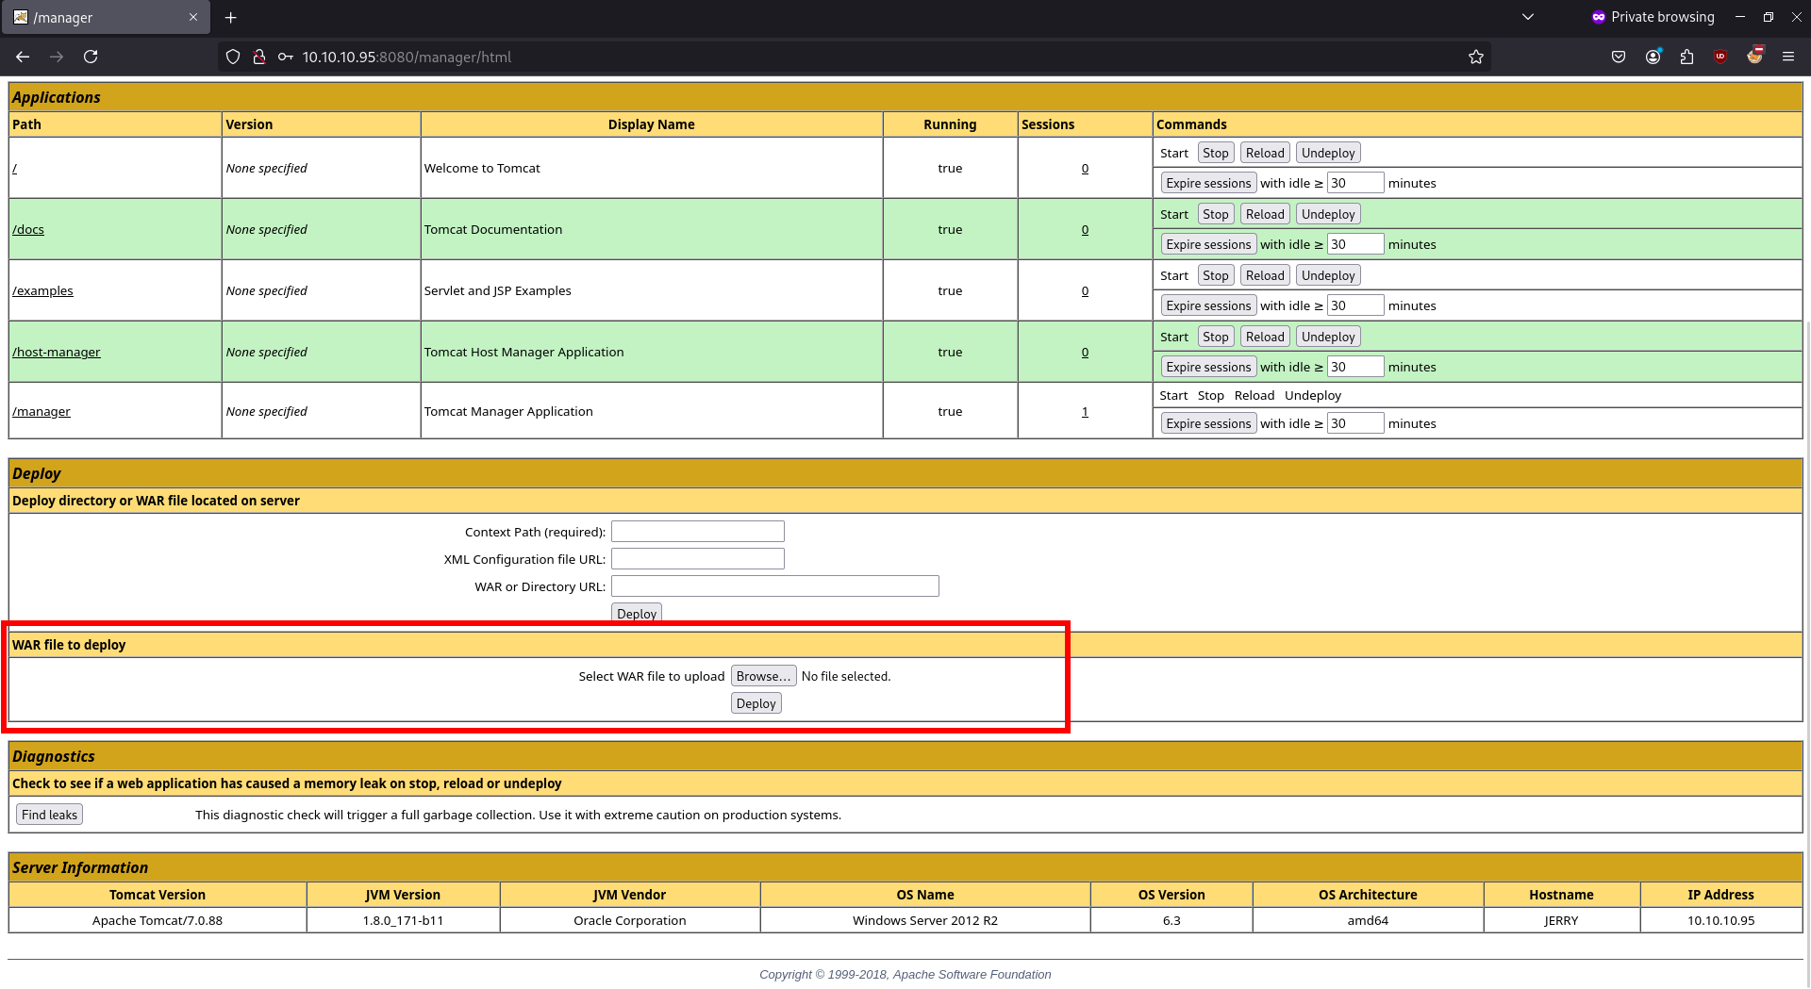The width and height of the screenshot is (1811, 989).
Task: Click Deploy under WAR or Directory URL
Action: [x=637, y=613]
